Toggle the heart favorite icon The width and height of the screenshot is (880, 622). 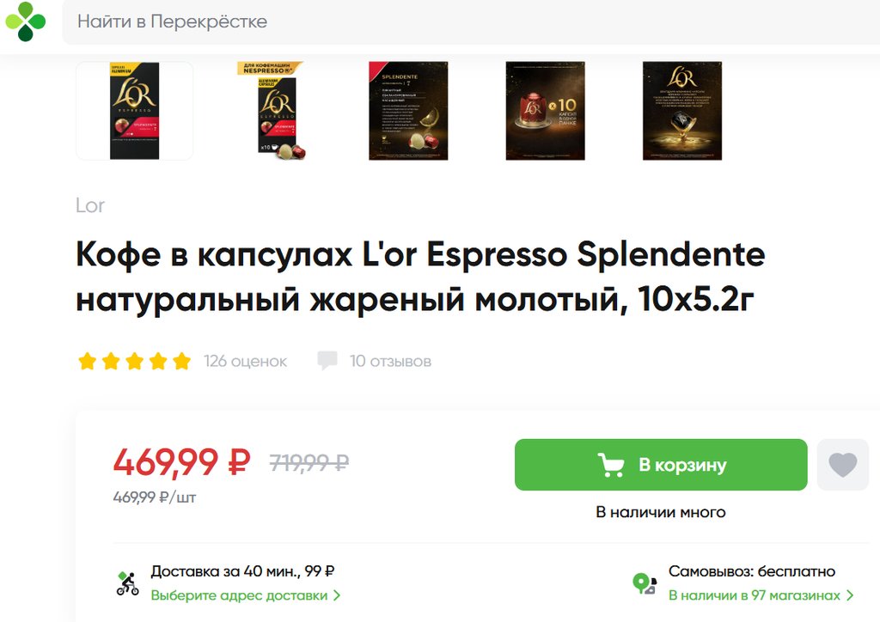pyautogui.click(x=842, y=465)
